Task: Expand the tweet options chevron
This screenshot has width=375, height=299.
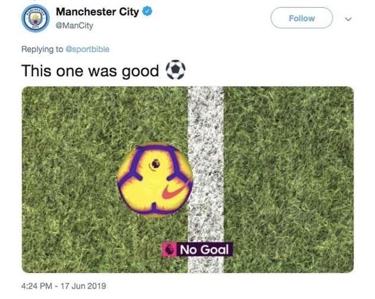Action: (x=348, y=18)
